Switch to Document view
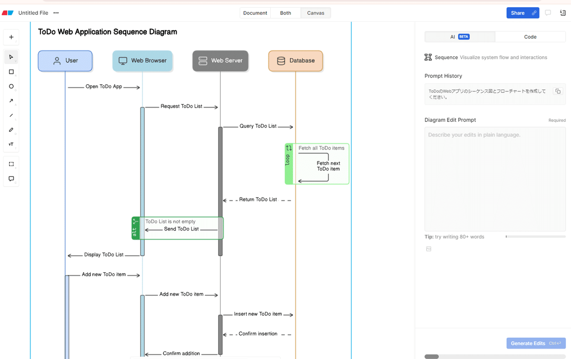The height and width of the screenshot is (359, 571). pyautogui.click(x=255, y=13)
